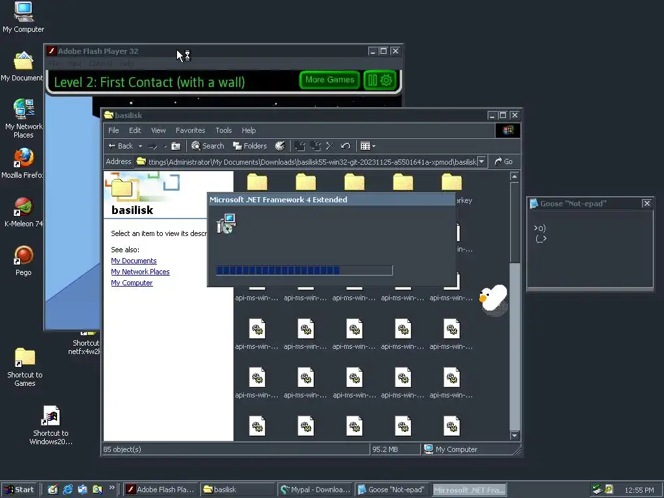Image resolution: width=664 pixels, height=498 pixels.
Task: Select the K-Meleon 74 desktop shortcut
Action: (x=23, y=212)
